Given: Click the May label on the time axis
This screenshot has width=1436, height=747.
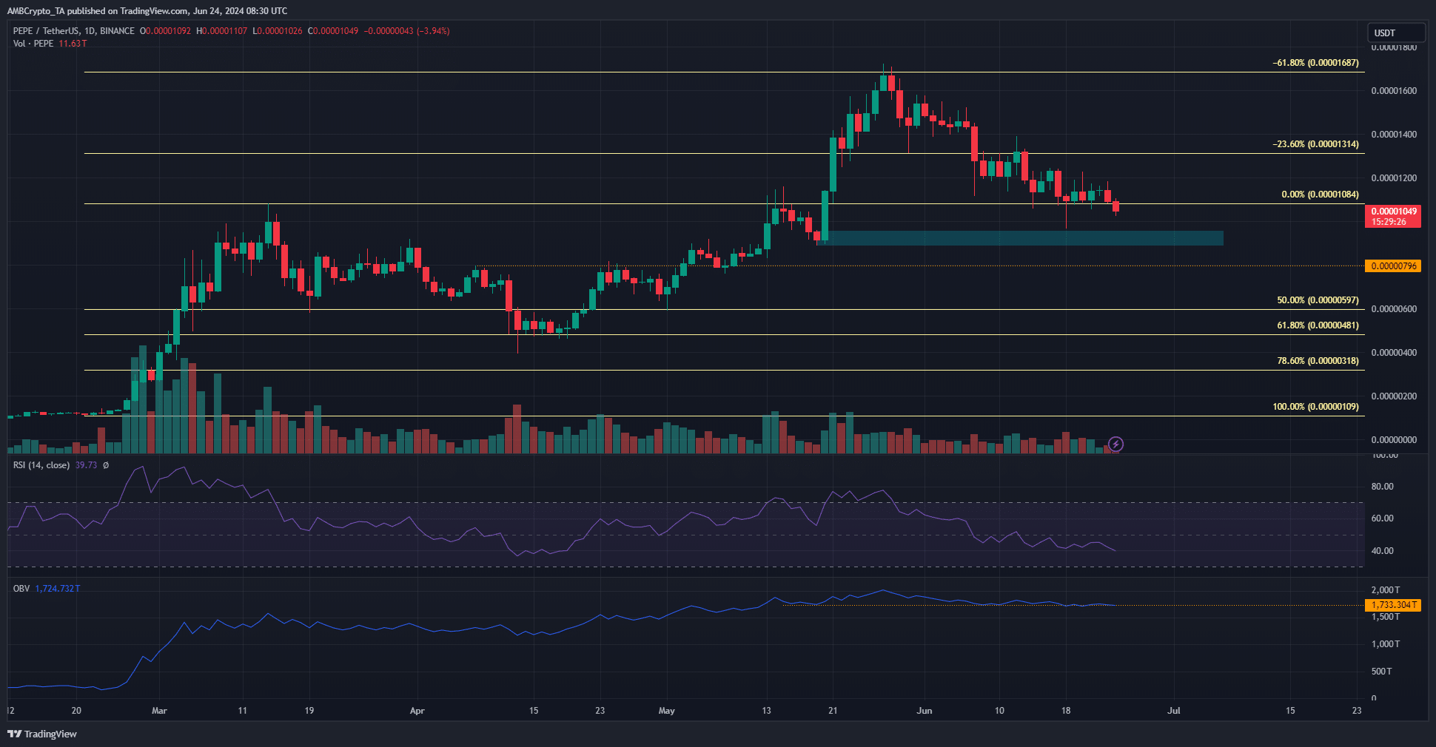Looking at the screenshot, I should click(x=667, y=711).
